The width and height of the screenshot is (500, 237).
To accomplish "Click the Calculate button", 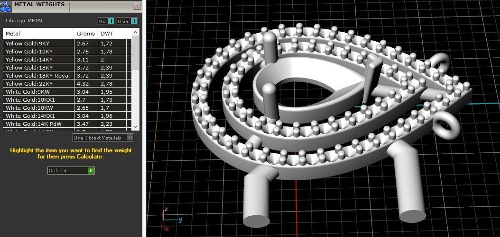I will tap(71, 170).
